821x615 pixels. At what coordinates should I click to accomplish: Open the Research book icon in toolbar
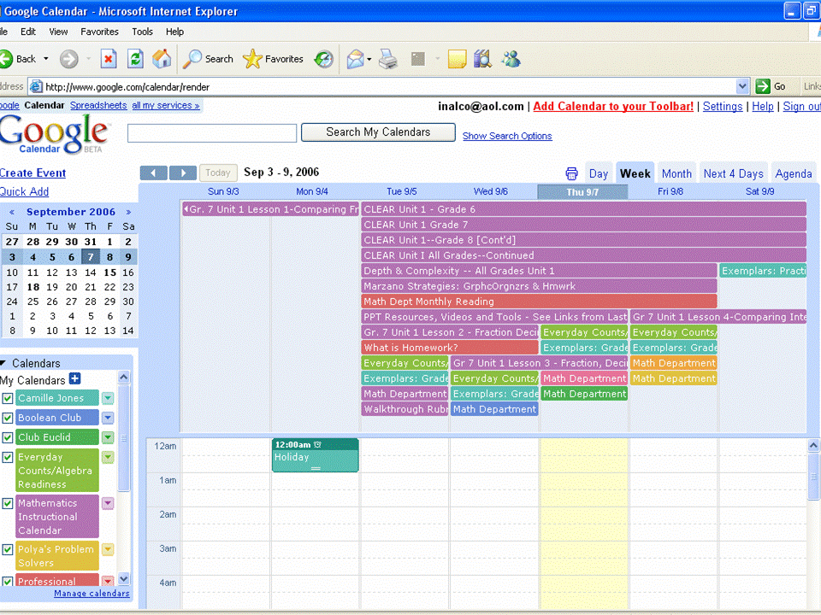click(x=482, y=59)
